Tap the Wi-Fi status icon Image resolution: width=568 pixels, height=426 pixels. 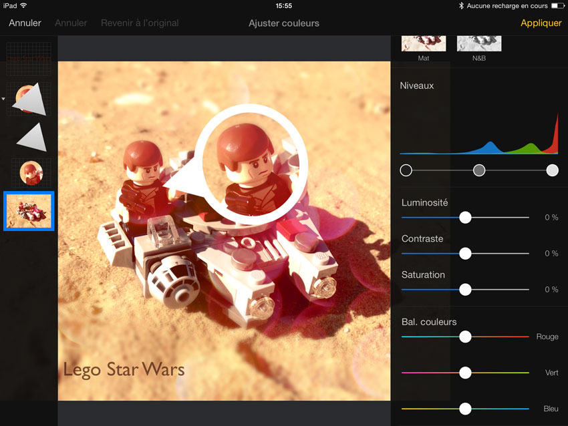pyautogui.click(x=23, y=5)
